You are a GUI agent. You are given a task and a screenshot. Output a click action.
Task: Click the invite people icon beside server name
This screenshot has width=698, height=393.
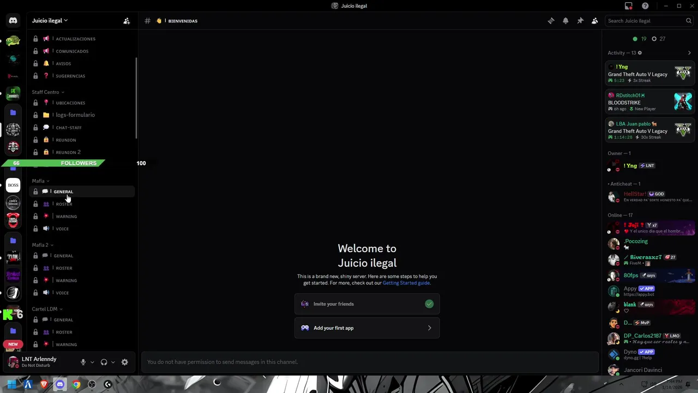(x=127, y=21)
